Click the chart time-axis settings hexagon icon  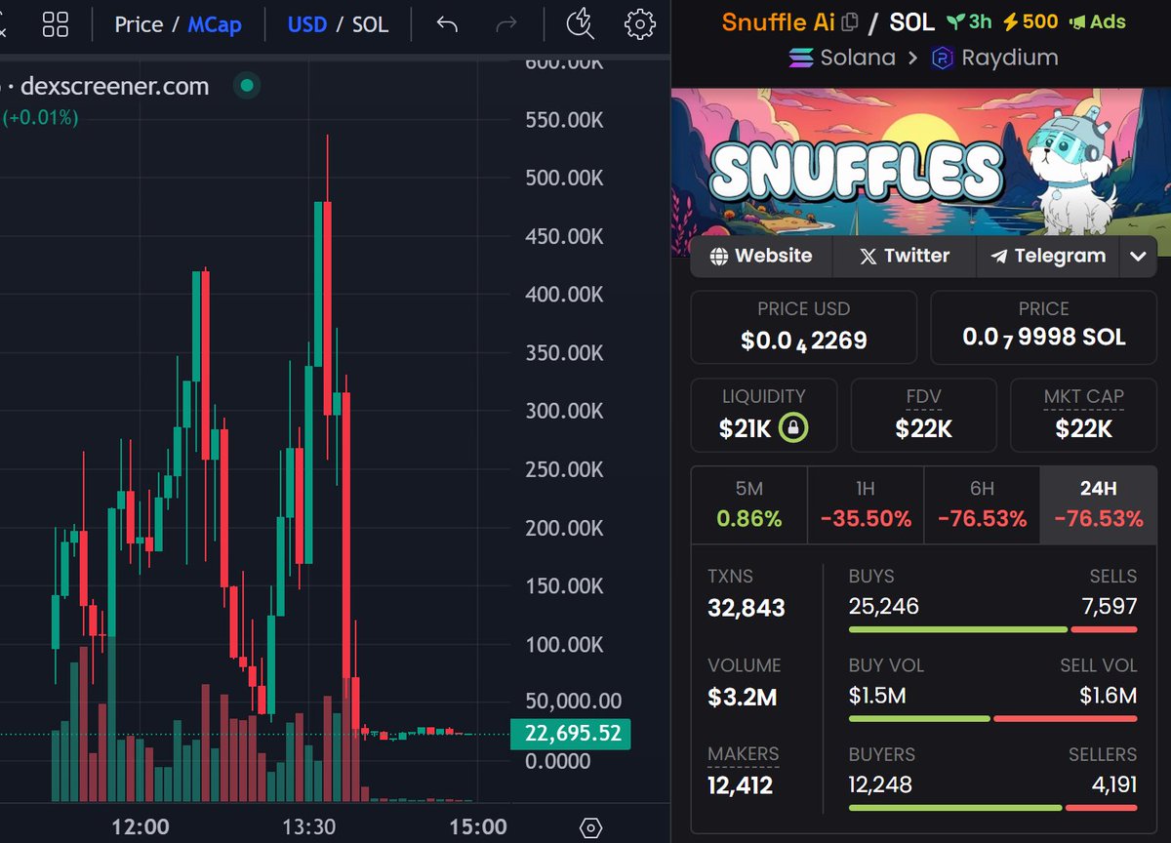(590, 827)
